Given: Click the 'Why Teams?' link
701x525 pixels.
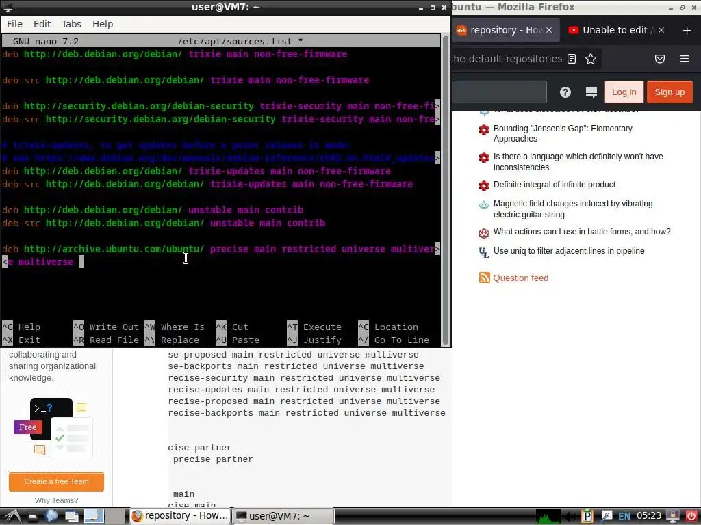Looking at the screenshot, I should point(56,500).
